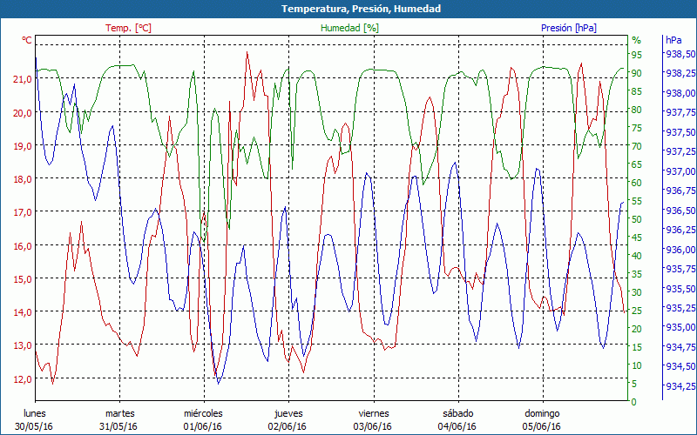Select the martes 31/05/16 date label
The image size is (697, 435).
pos(120,419)
